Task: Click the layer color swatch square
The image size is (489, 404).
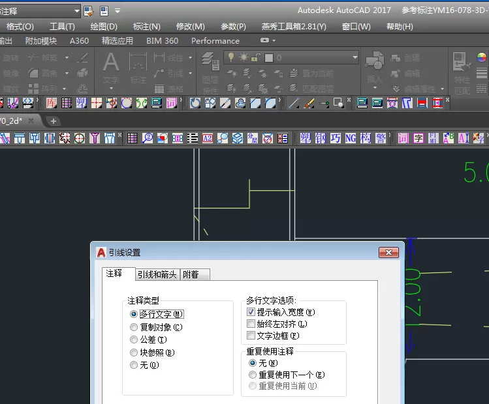Action: [x=269, y=58]
